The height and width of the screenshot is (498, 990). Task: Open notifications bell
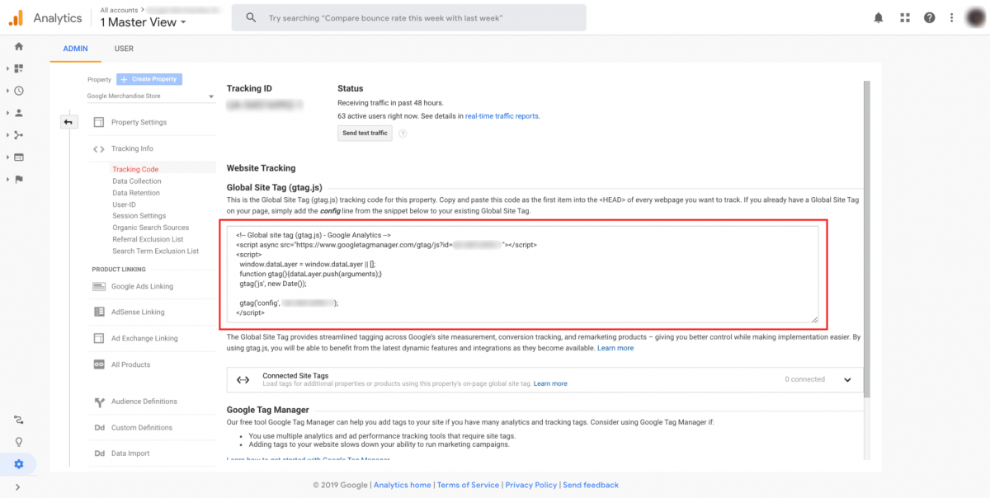click(x=879, y=17)
